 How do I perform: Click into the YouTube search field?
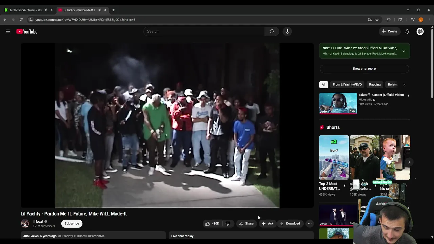tap(204, 31)
